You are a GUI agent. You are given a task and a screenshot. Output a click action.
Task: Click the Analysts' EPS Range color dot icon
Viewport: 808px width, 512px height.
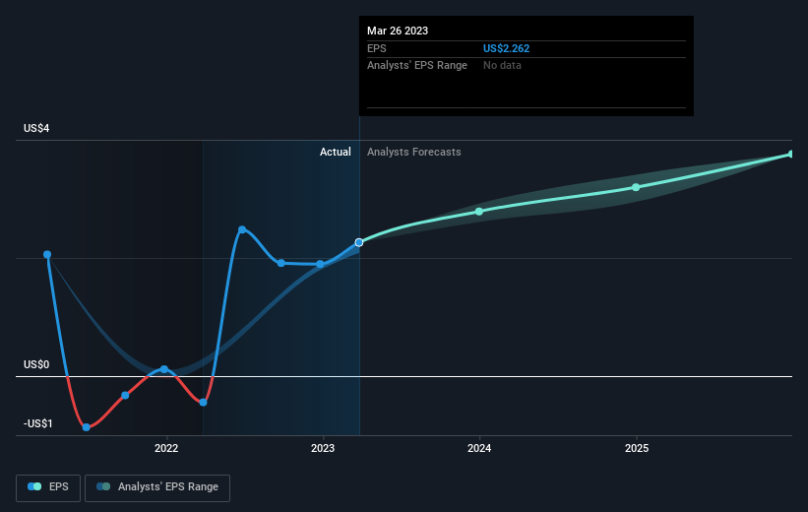pyautogui.click(x=103, y=486)
